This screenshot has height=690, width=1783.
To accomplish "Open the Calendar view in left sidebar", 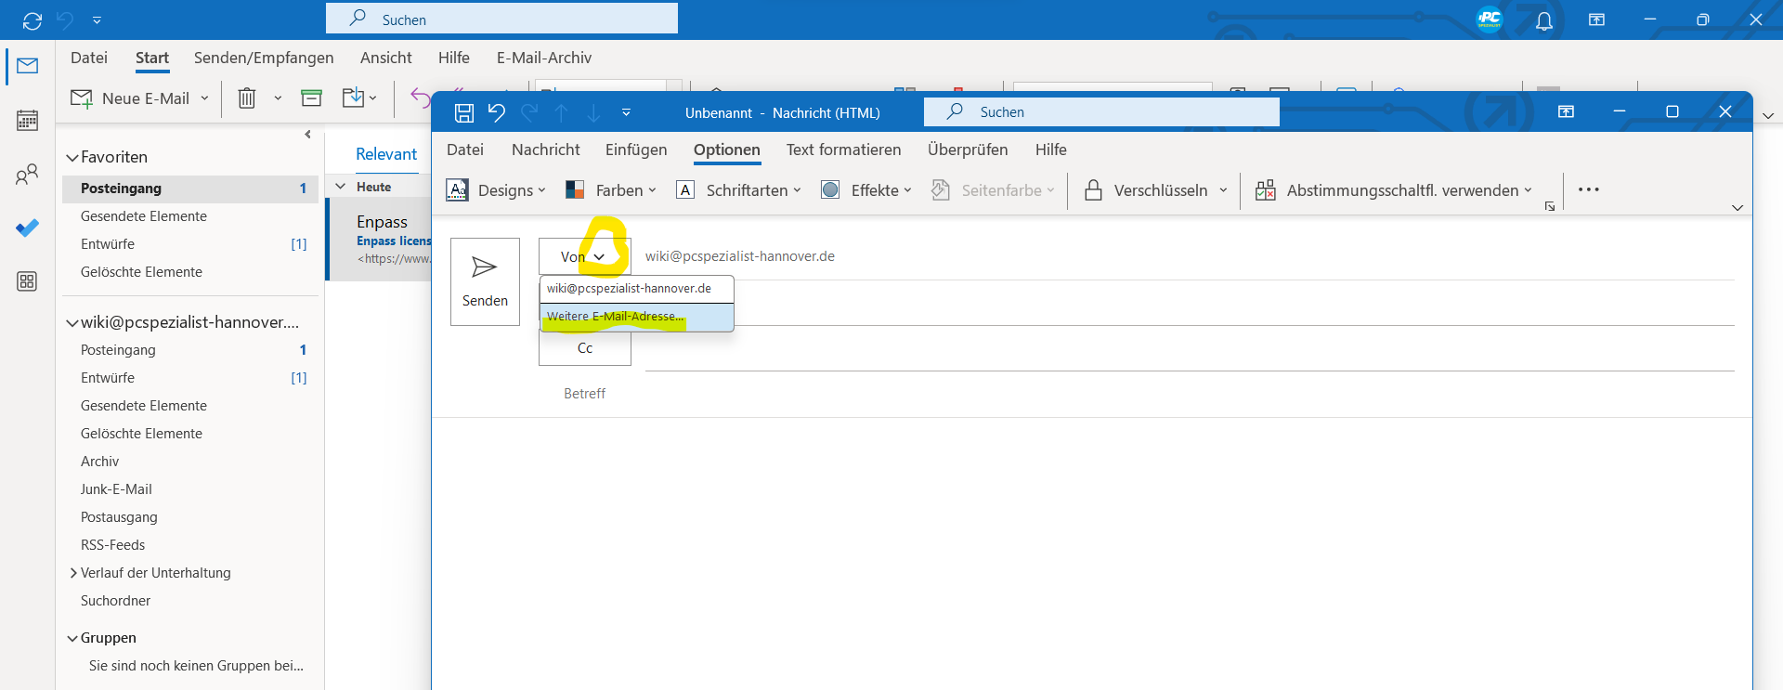I will (x=27, y=121).
